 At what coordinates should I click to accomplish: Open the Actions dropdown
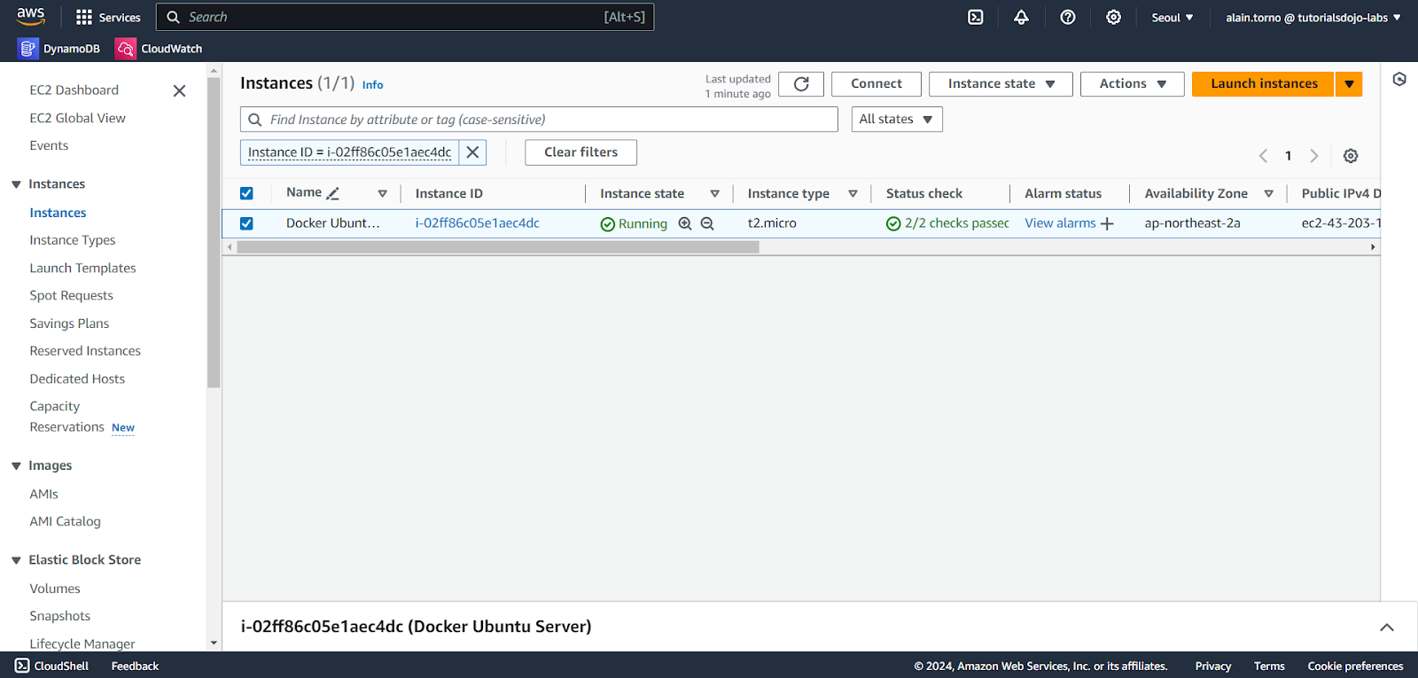click(x=1133, y=84)
